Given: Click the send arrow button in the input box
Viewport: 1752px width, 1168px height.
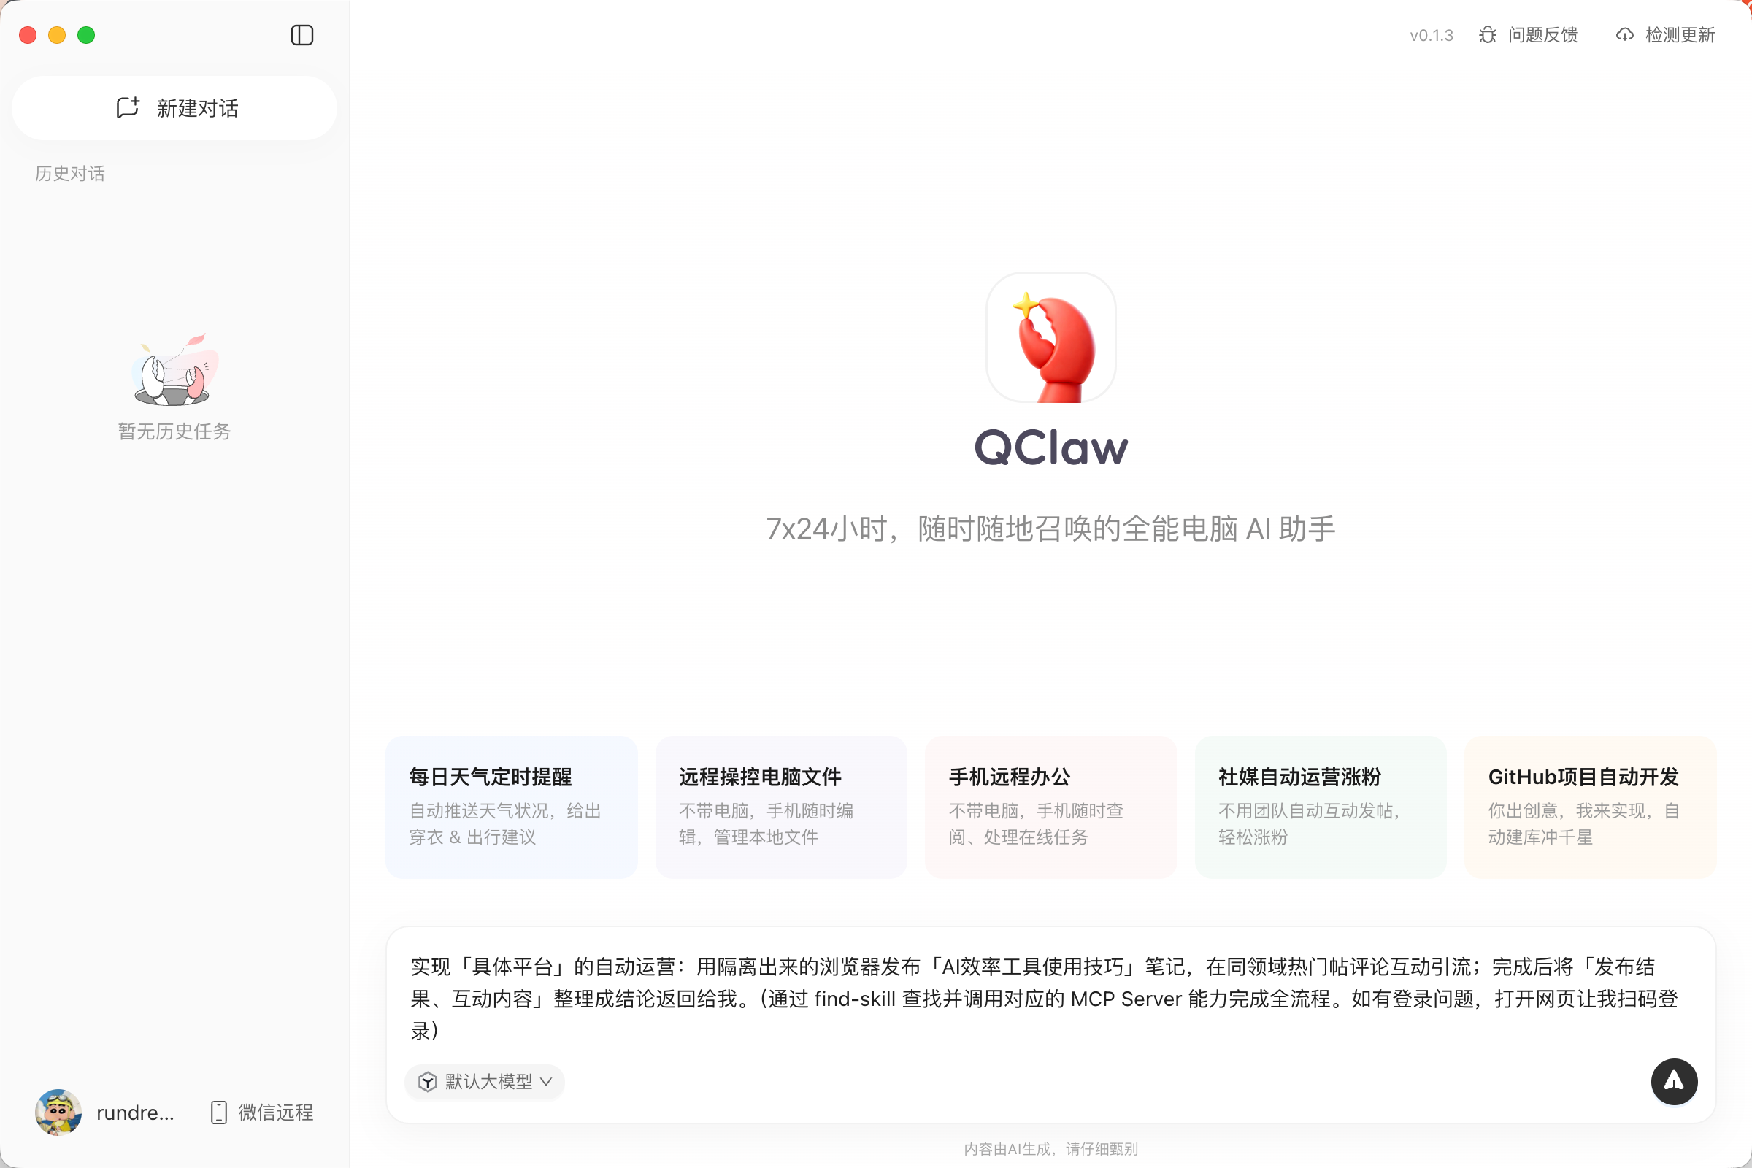Looking at the screenshot, I should (x=1674, y=1082).
